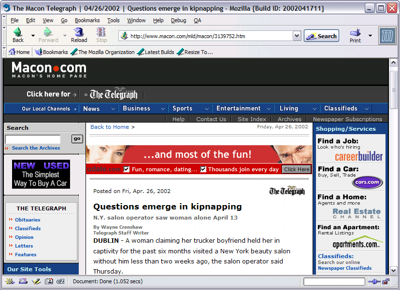Open the QA menu
The width and height of the screenshot is (400, 290).
tap(197, 20)
